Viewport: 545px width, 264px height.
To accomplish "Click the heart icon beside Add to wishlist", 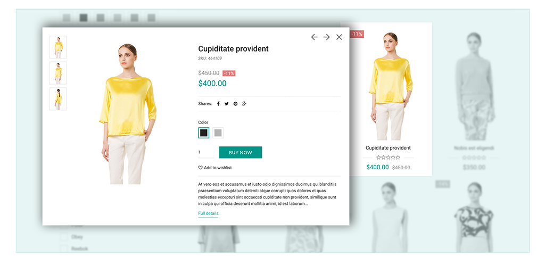I will click(200, 168).
